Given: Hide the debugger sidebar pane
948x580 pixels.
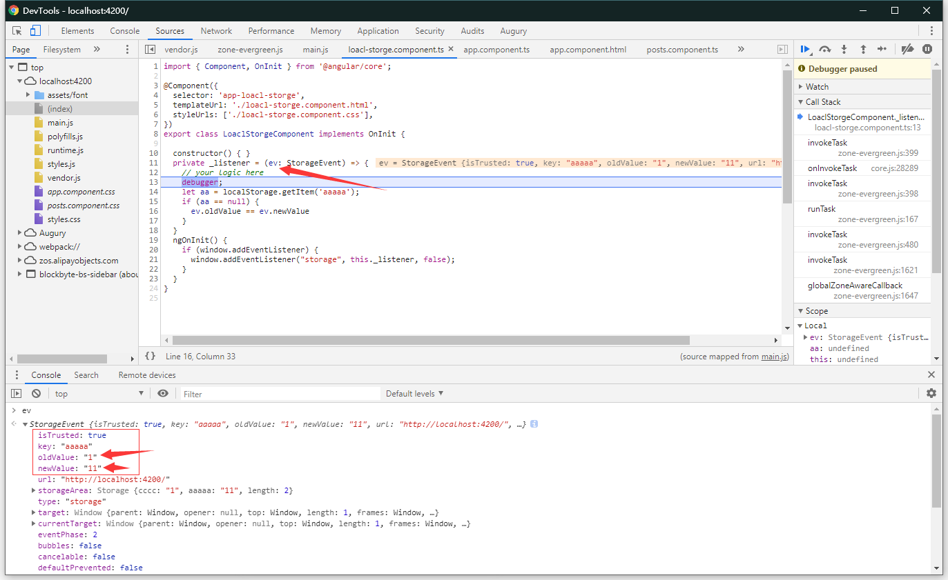Looking at the screenshot, I should [x=782, y=50].
